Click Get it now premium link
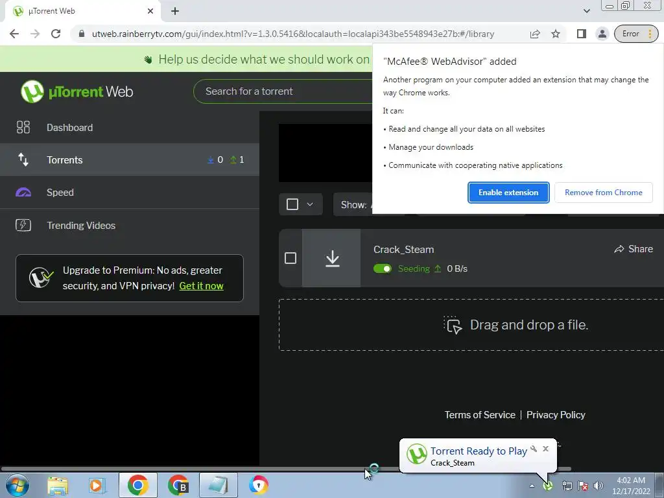Viewport: 664px width, 498px height. click(x=201, y=286)
